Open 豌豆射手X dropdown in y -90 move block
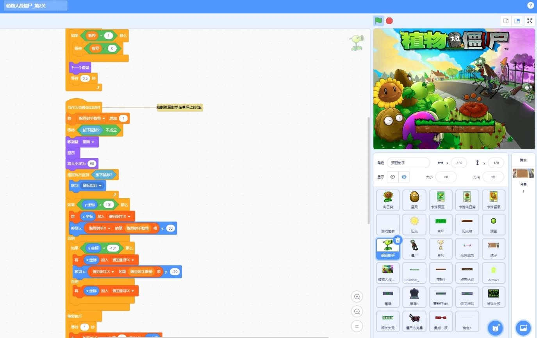 click(104, 272)
